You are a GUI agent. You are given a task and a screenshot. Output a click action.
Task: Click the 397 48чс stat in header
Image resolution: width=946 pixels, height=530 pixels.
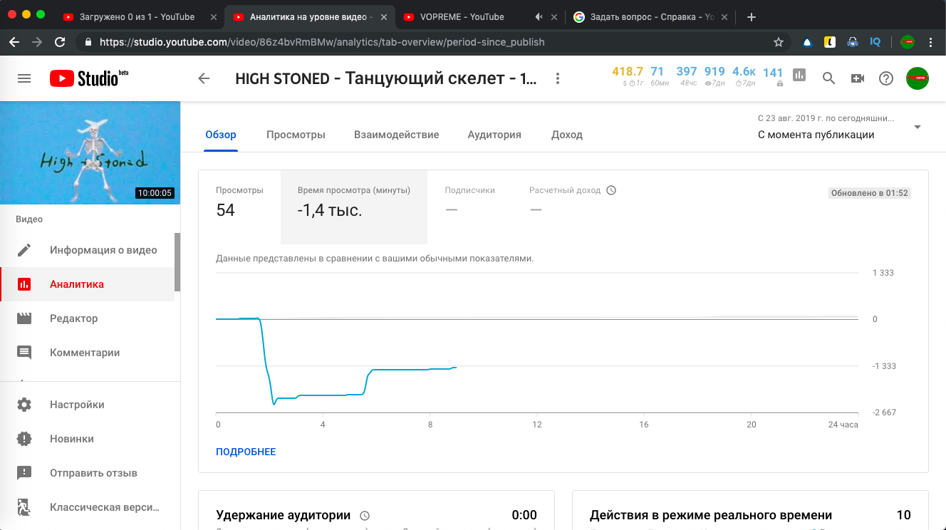(687, 76)
